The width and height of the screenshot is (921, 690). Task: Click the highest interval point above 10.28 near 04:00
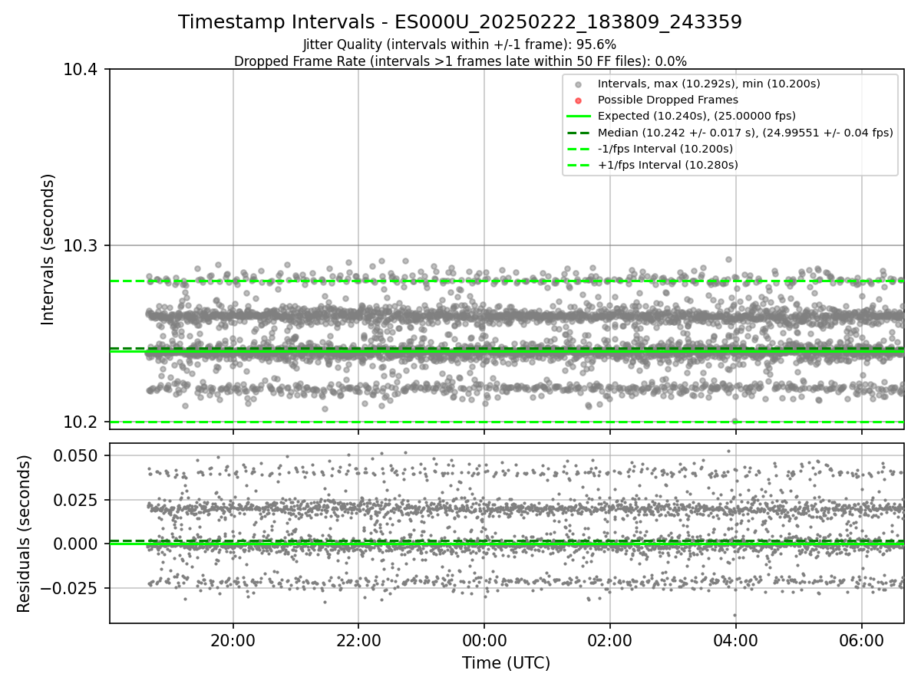click(x=728, y=259)
